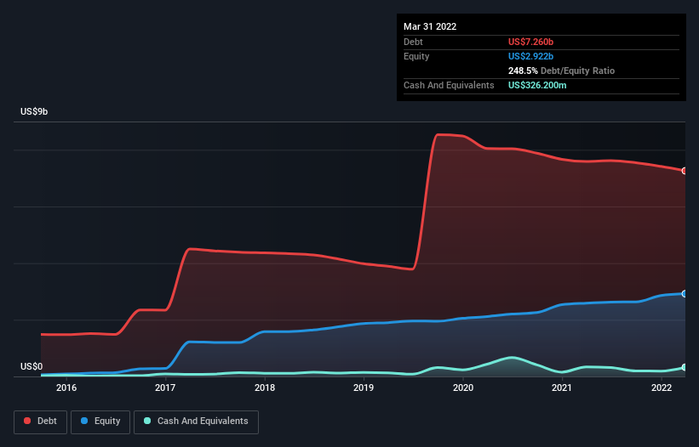
Task: Toggle the Cash And Equivalents legend button
Action: tap(196, 422)
